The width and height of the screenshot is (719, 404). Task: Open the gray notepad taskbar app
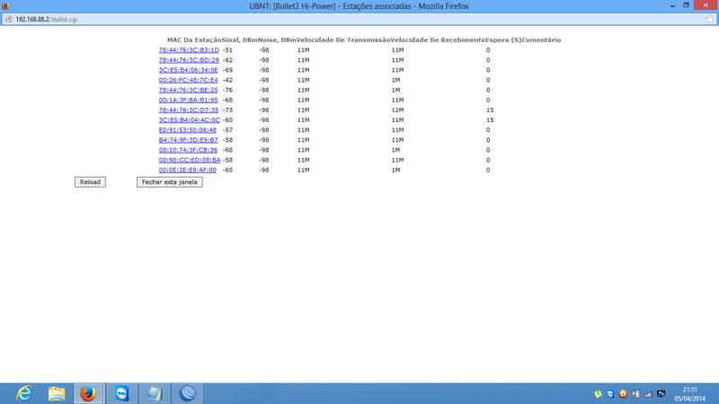[155, 393]
